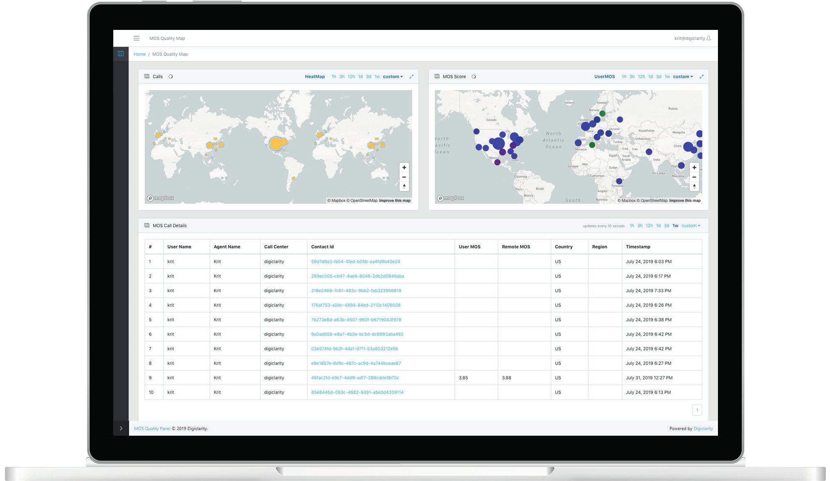The image size is (830, 481).
Task: Toggle the UserMOS mode on MOS Score panel
Action: click(x=605, y=76)
